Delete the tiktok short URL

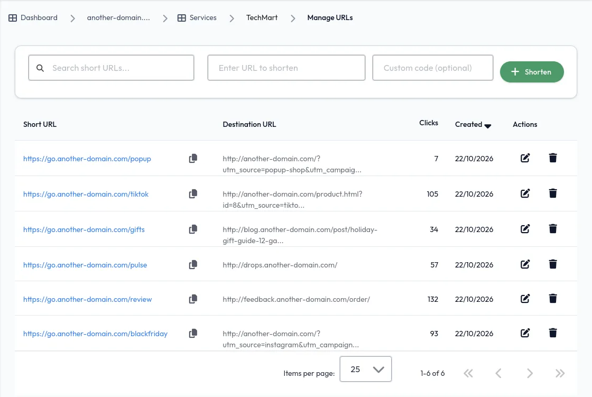pyautogui.click(x=553, y=193)
